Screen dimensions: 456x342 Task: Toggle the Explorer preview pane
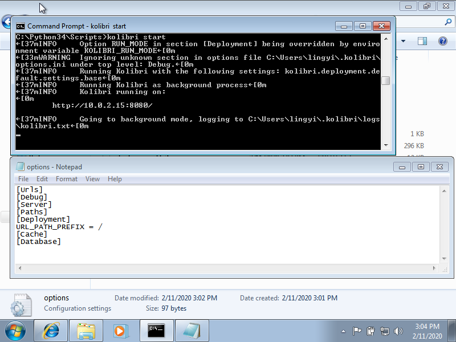tap(422, 41)
